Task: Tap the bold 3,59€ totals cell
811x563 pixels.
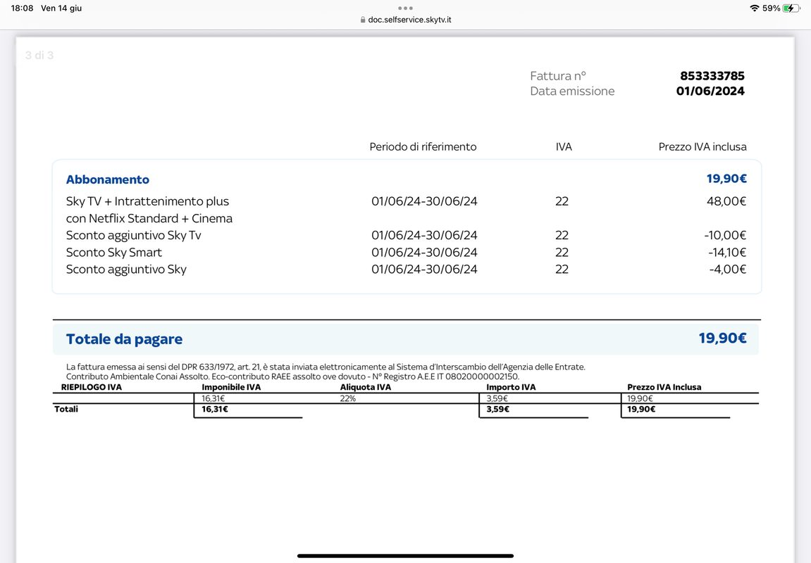Action: click(x=497, y=409)
